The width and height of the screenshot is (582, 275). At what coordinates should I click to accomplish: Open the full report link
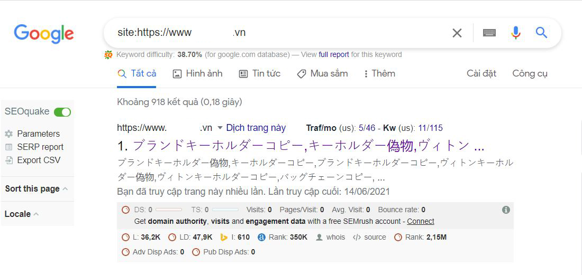point(334,55)
